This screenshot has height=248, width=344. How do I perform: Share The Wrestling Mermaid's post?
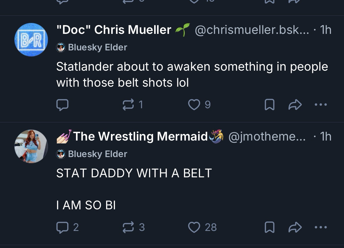pos(295,227)
